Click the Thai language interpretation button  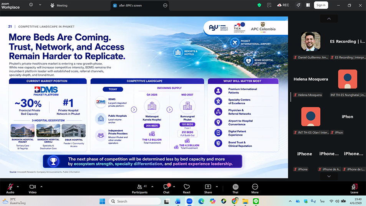[235, 188]
